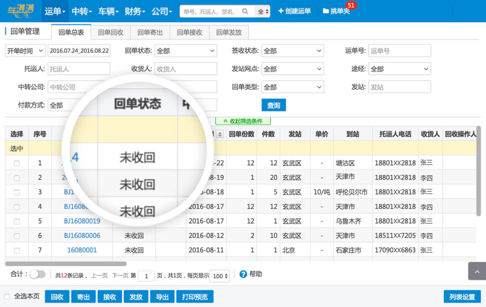The height and width of the screenshot is (307, 486).
Task: Switch to the 回单接收 tab
Action: 189,32
